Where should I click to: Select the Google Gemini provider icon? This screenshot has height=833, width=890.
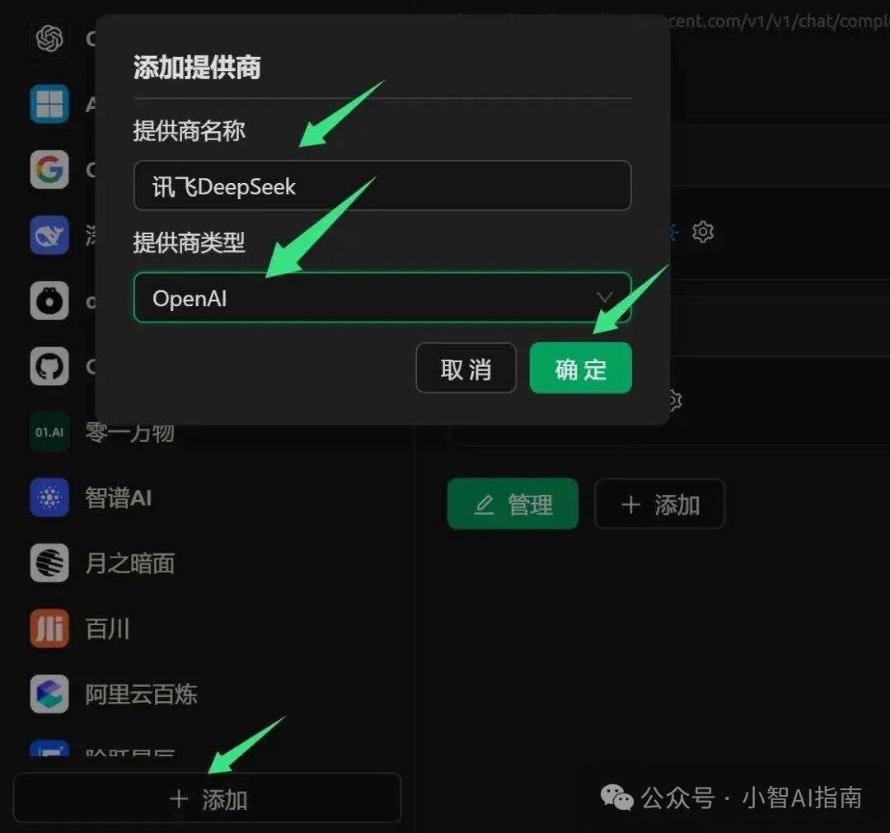click(49, 169)
